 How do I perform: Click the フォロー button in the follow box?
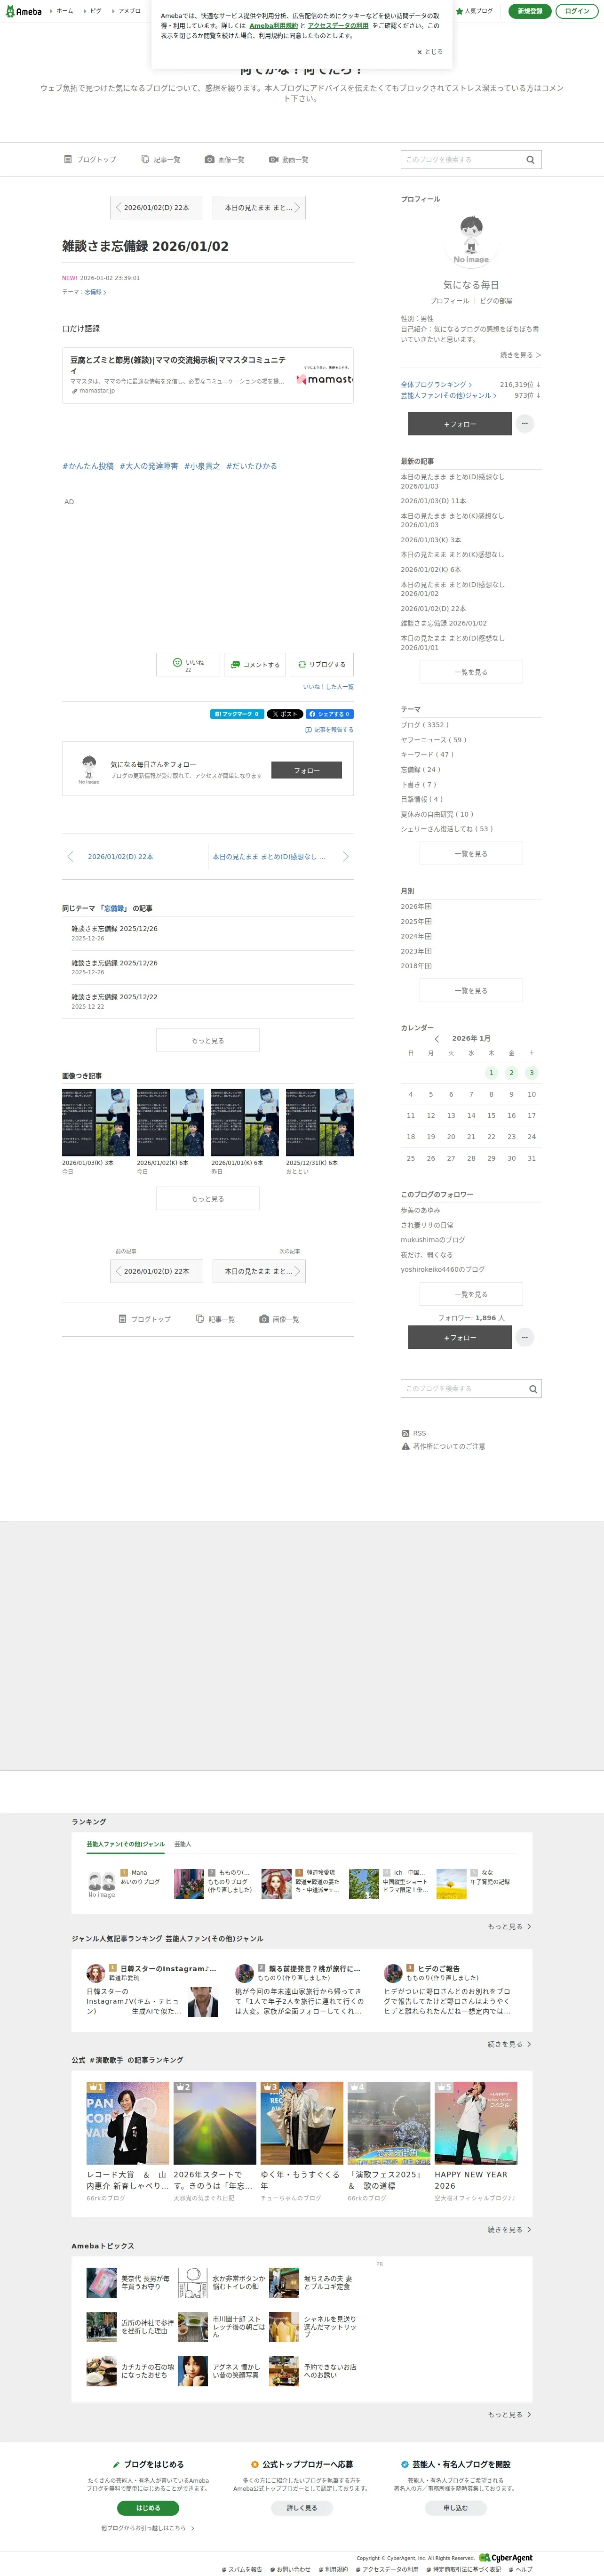pyautogui.click(x=307, y=770)
